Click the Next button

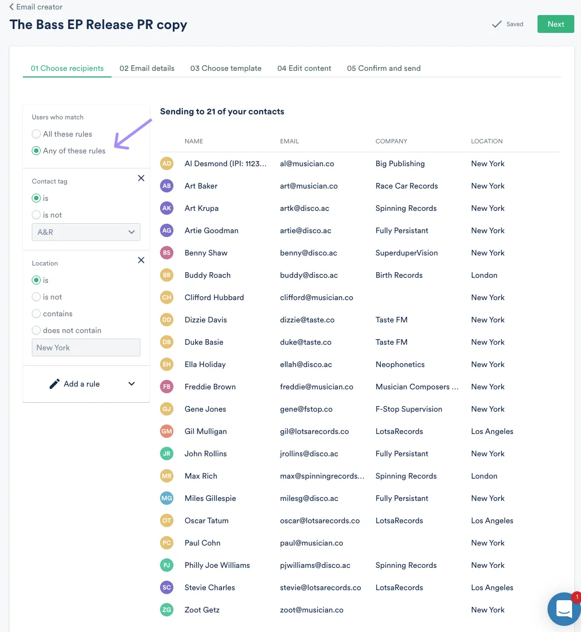click(x=555, y=24)
